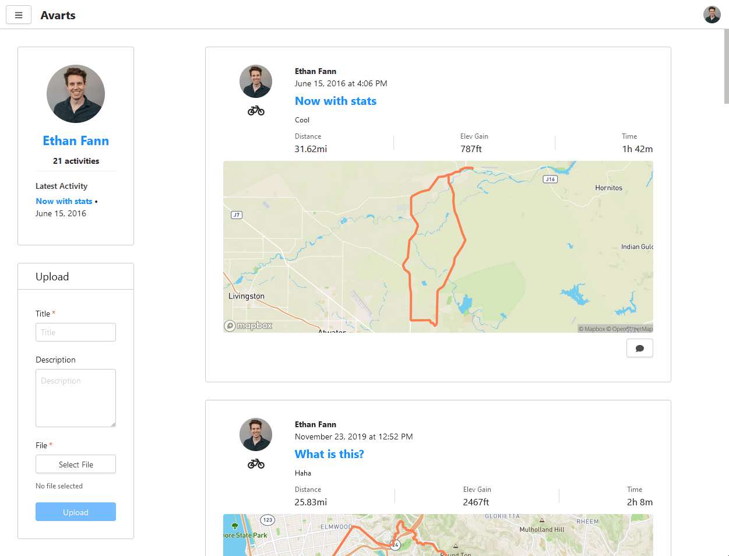Open the hamburger navigation menu

[19, 15]
